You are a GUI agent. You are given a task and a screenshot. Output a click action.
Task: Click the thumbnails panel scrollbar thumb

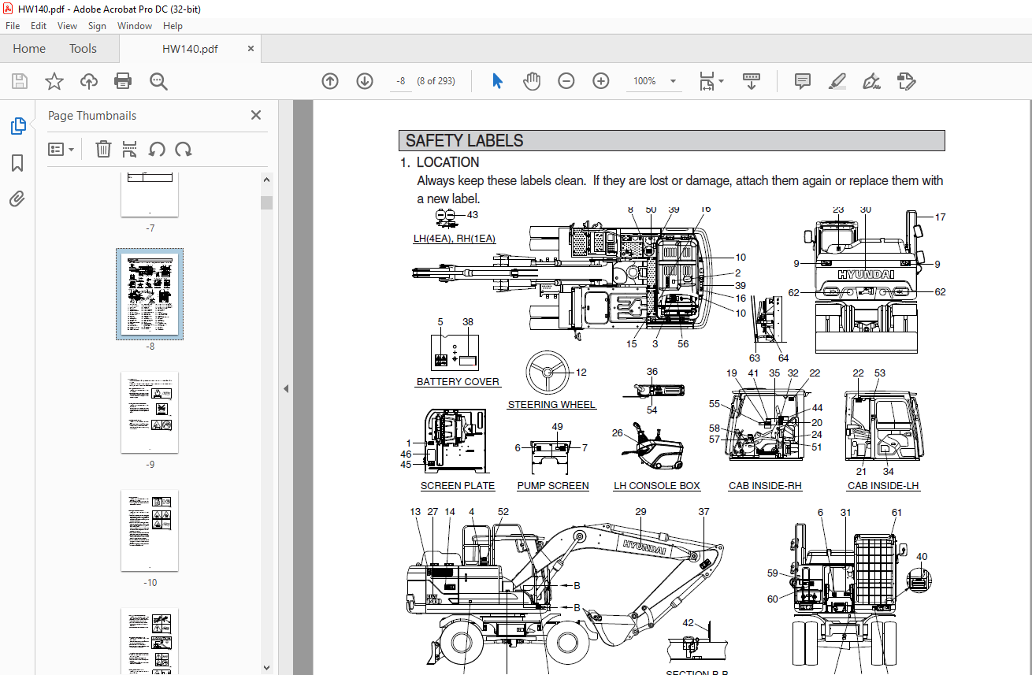267,202
